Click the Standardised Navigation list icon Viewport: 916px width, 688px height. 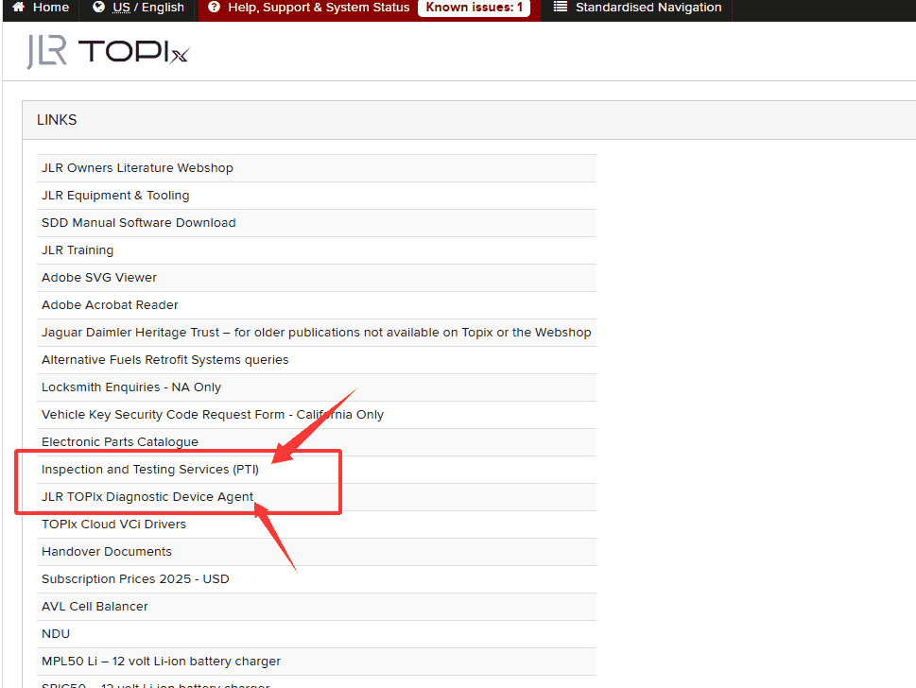(x=561, y=7)
